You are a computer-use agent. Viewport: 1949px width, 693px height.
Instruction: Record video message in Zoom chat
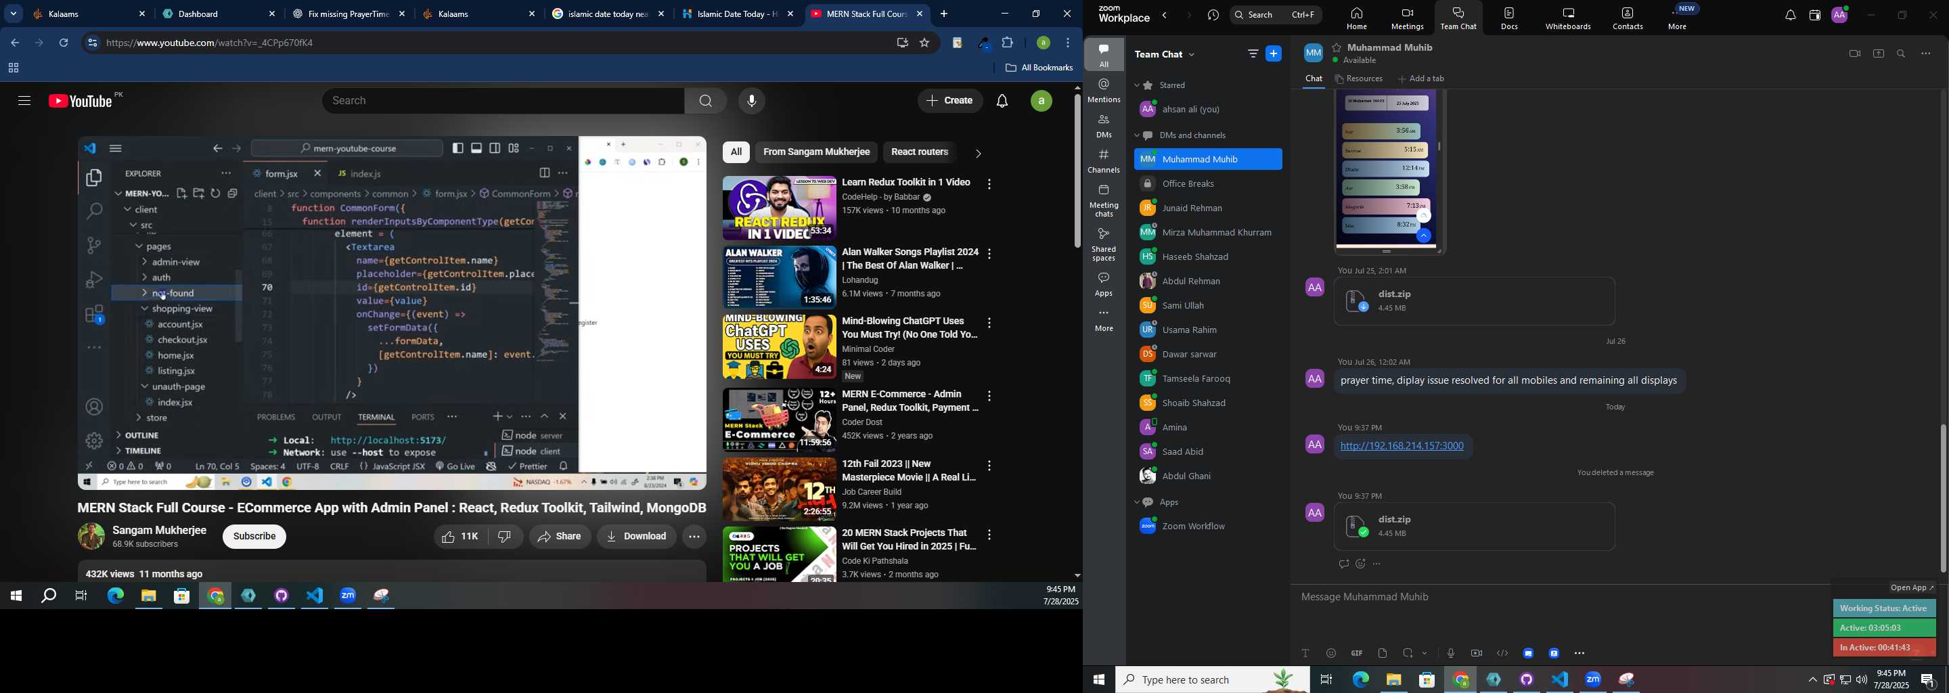coord(1476,653)
